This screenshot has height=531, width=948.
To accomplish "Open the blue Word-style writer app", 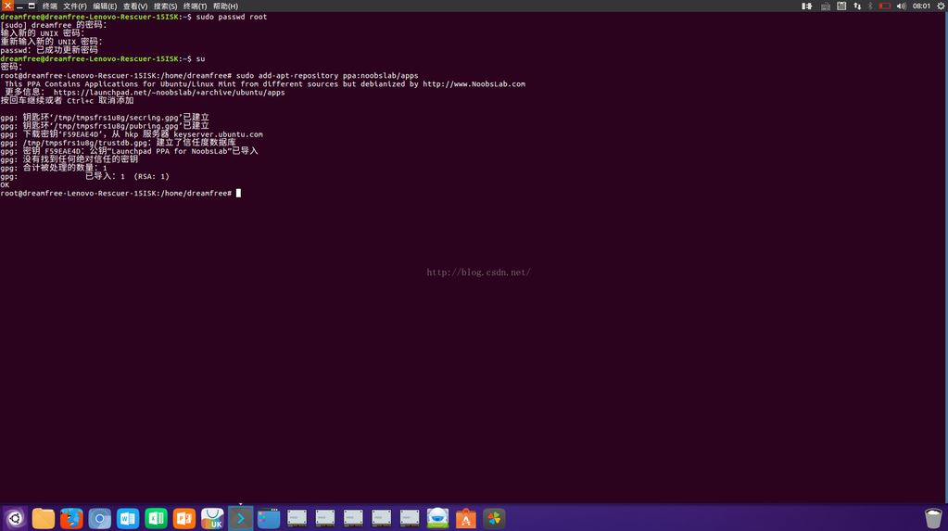I will (x=128, y=518).
